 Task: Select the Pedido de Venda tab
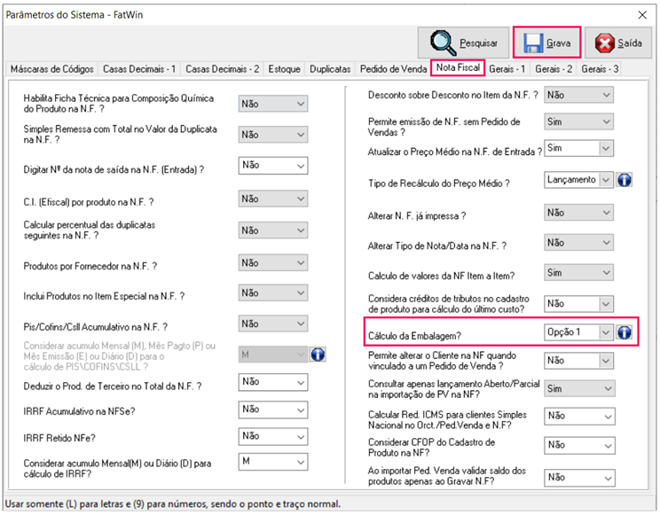(392, 69)
